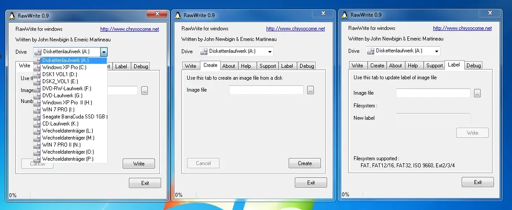
Task: Click penguin icon in left window title bar
Action: click(x=12, y=15)
